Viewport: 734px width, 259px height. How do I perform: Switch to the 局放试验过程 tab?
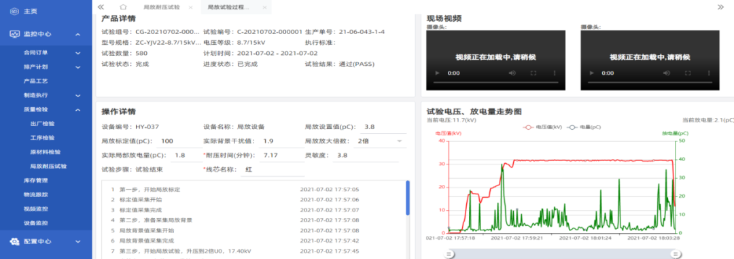[x=228, y=7]
